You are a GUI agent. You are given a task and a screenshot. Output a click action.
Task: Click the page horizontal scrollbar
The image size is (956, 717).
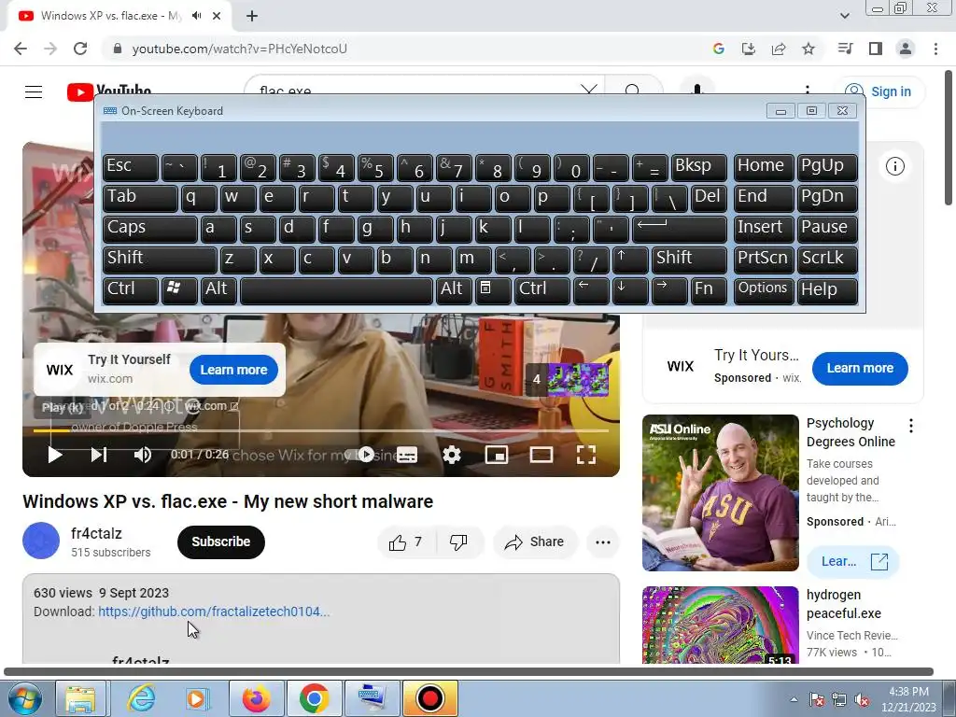point(469,672)
